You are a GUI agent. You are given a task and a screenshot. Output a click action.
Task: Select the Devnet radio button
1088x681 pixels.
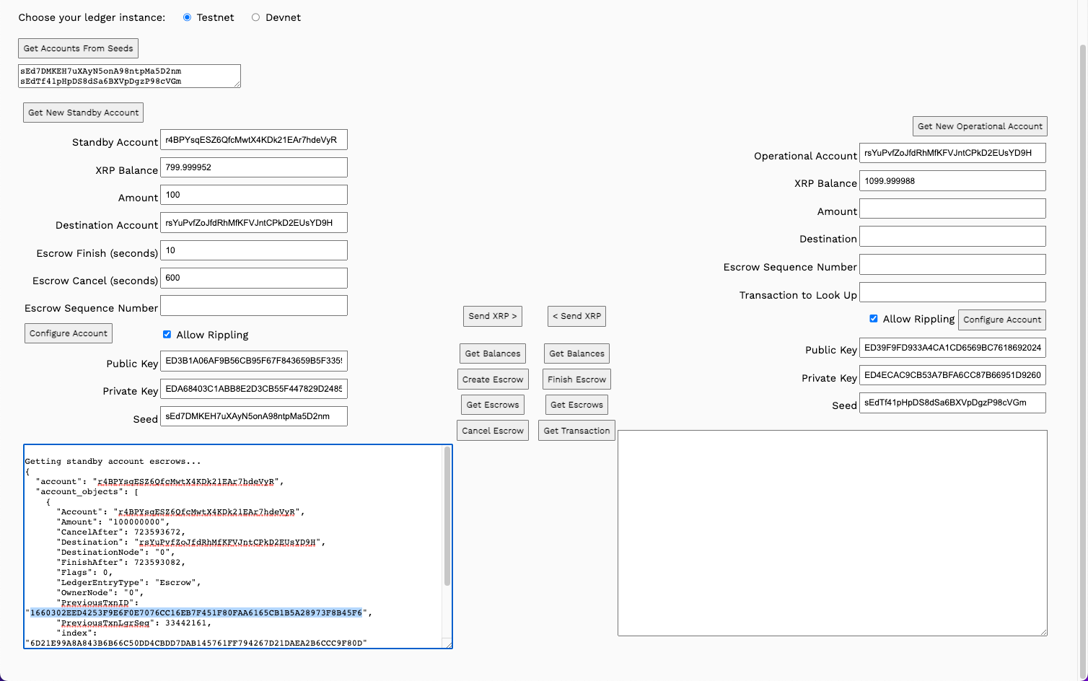pos(254,17)
